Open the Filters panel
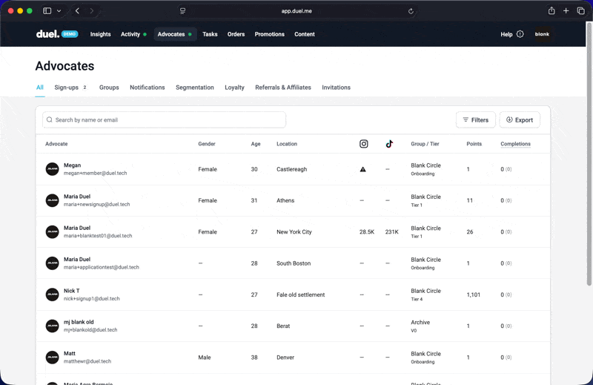 tap(475, 119)
